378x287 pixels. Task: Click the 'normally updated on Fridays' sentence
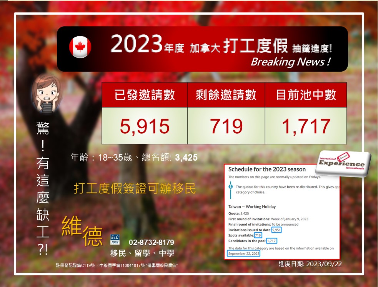point(275,177)
